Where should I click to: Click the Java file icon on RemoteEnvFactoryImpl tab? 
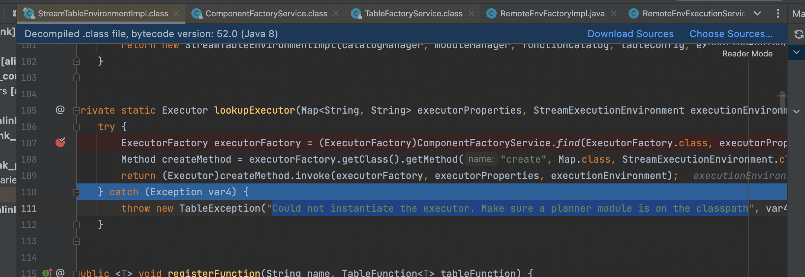[x=491, y=14]
